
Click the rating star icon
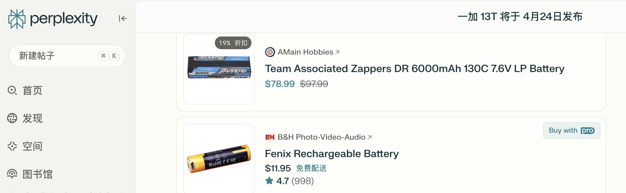[x=269, y=181]
